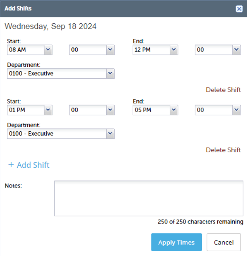Open first shift start hour dropdown
The width and height of the screenshot is (247, 256).
coord(48,50)
